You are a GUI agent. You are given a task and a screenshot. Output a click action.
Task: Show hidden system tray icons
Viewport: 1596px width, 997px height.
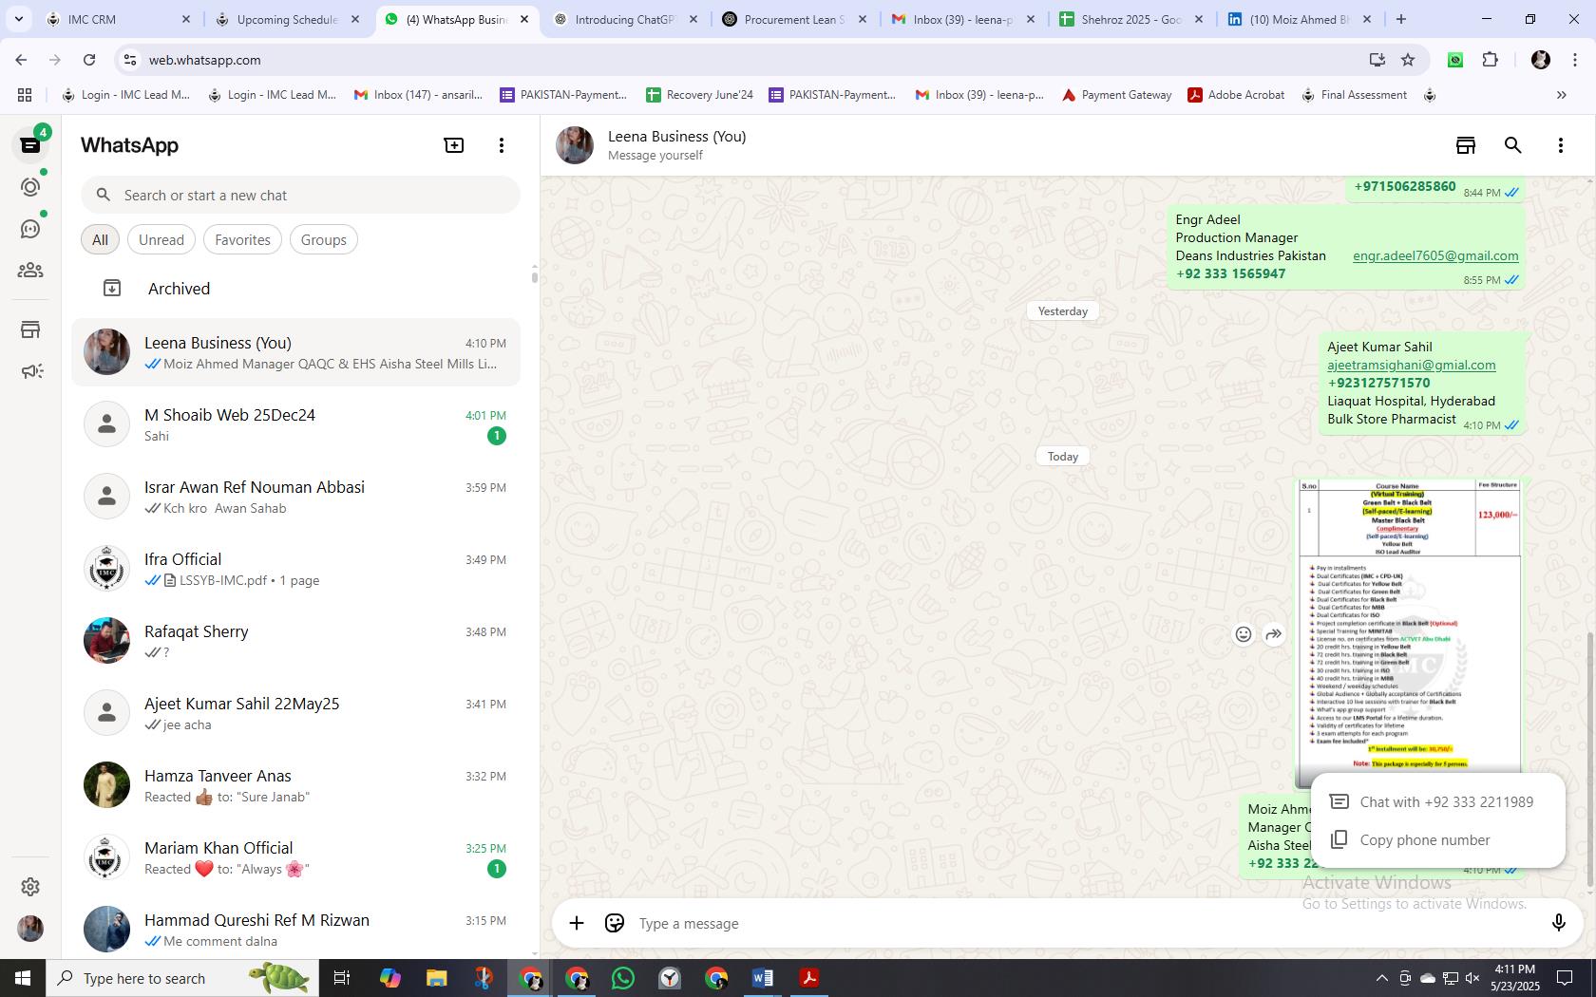pyautogui.click(x=1381, y=978)
